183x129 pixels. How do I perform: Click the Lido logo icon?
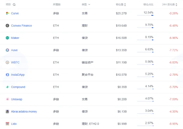7,124
